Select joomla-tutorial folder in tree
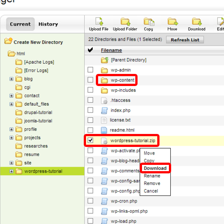This screenshot has height=224, width=224. coord(39,121)
